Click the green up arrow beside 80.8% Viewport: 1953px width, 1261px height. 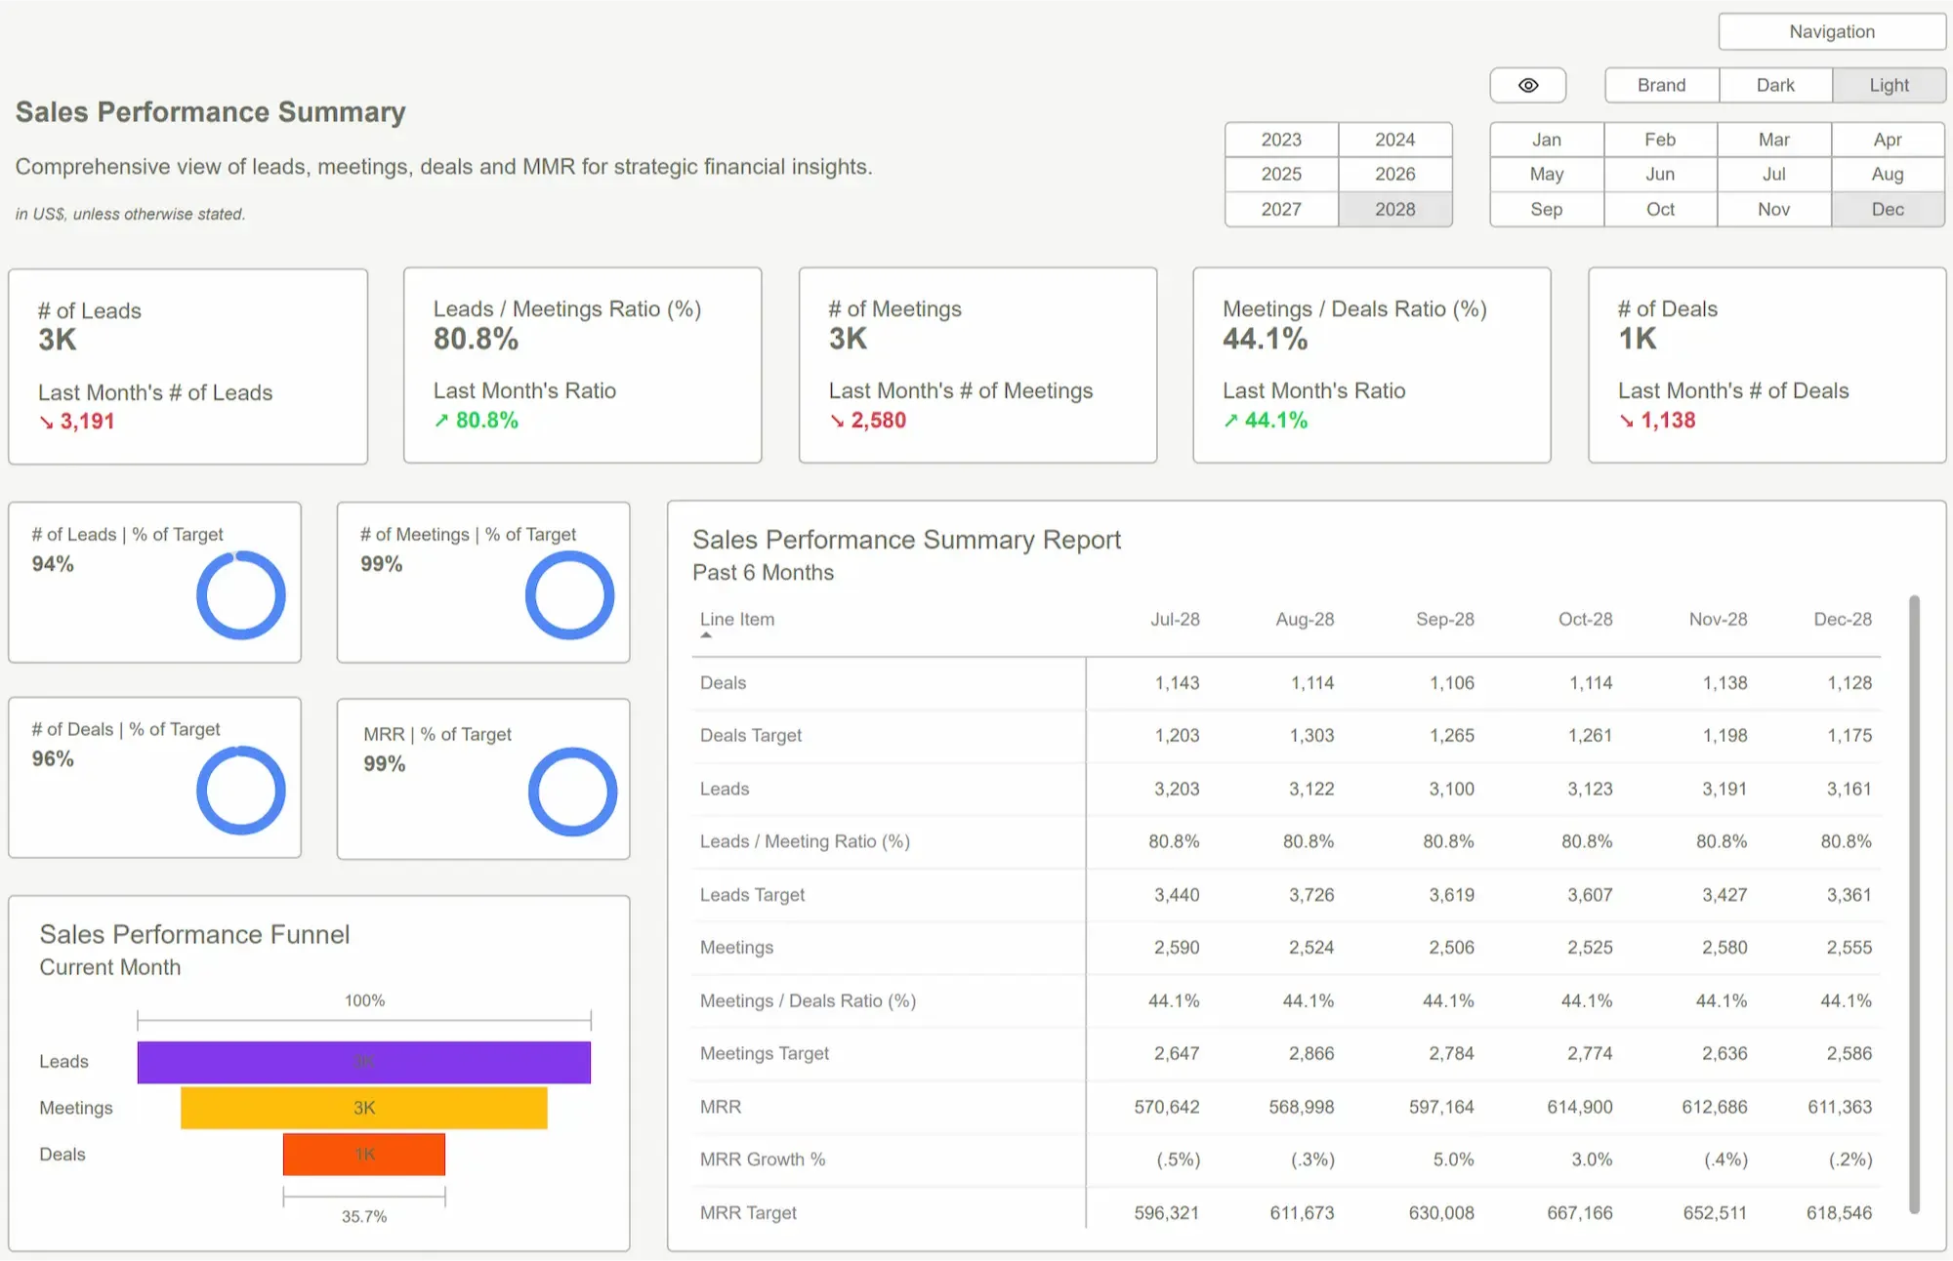(441, 421)
